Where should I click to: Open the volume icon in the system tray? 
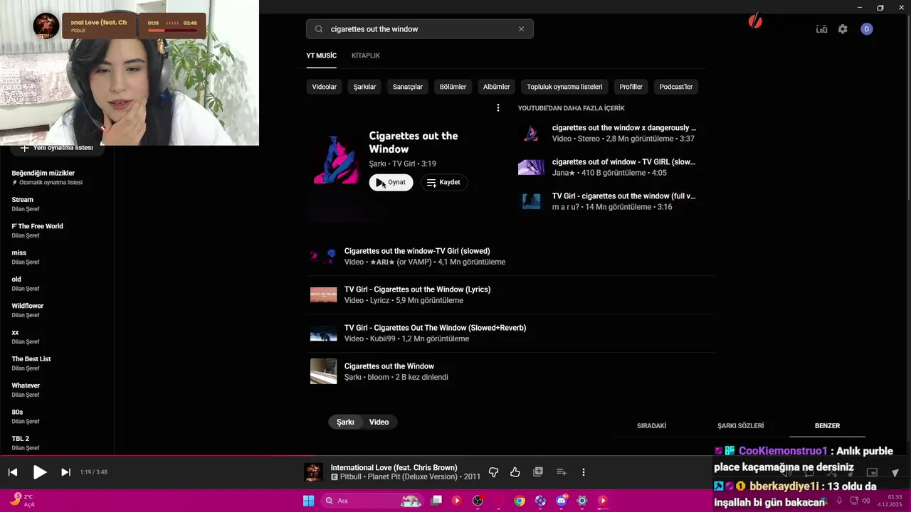click(x=866, y=501)
